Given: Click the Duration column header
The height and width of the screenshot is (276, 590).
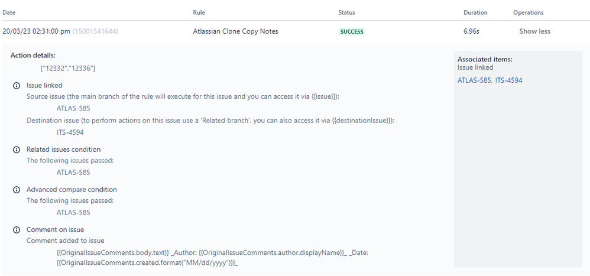Looking at the screenshot, I should 475,12.
